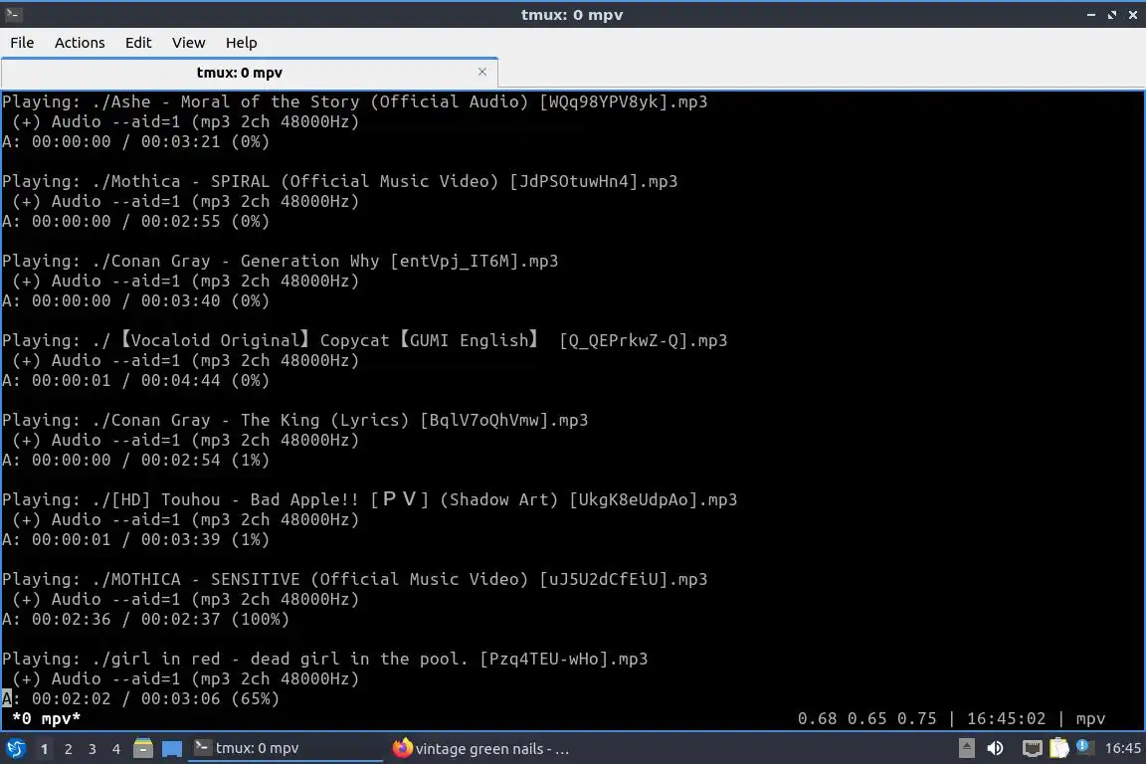Click the 00:00:00 / 00:03:21 (0%) status line
The height and width of the screenshot is (764, 1146).
(x=135, y=142)
